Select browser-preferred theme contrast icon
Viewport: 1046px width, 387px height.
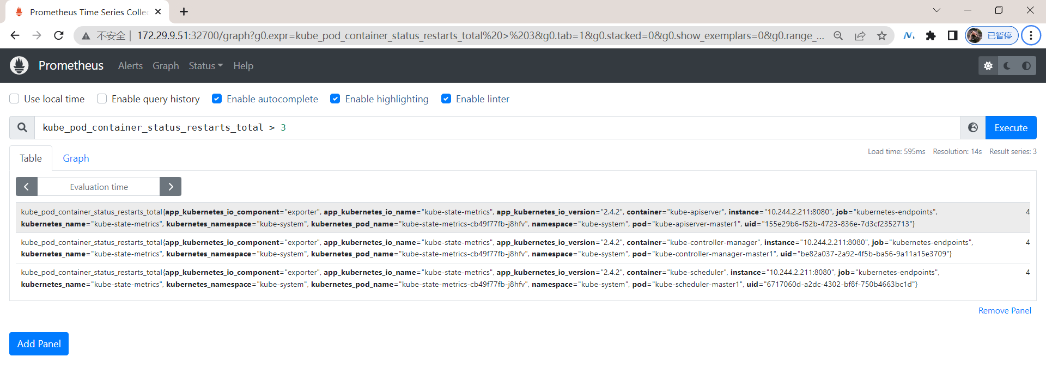coord(1026,66)
